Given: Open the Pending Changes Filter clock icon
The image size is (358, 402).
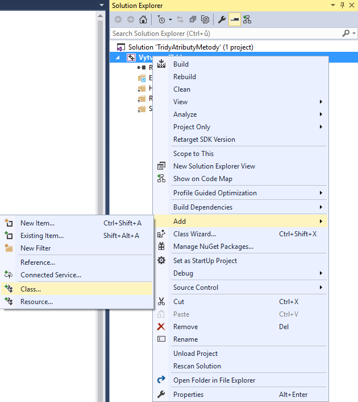Looking at the screenshot, I should [161, 19].
